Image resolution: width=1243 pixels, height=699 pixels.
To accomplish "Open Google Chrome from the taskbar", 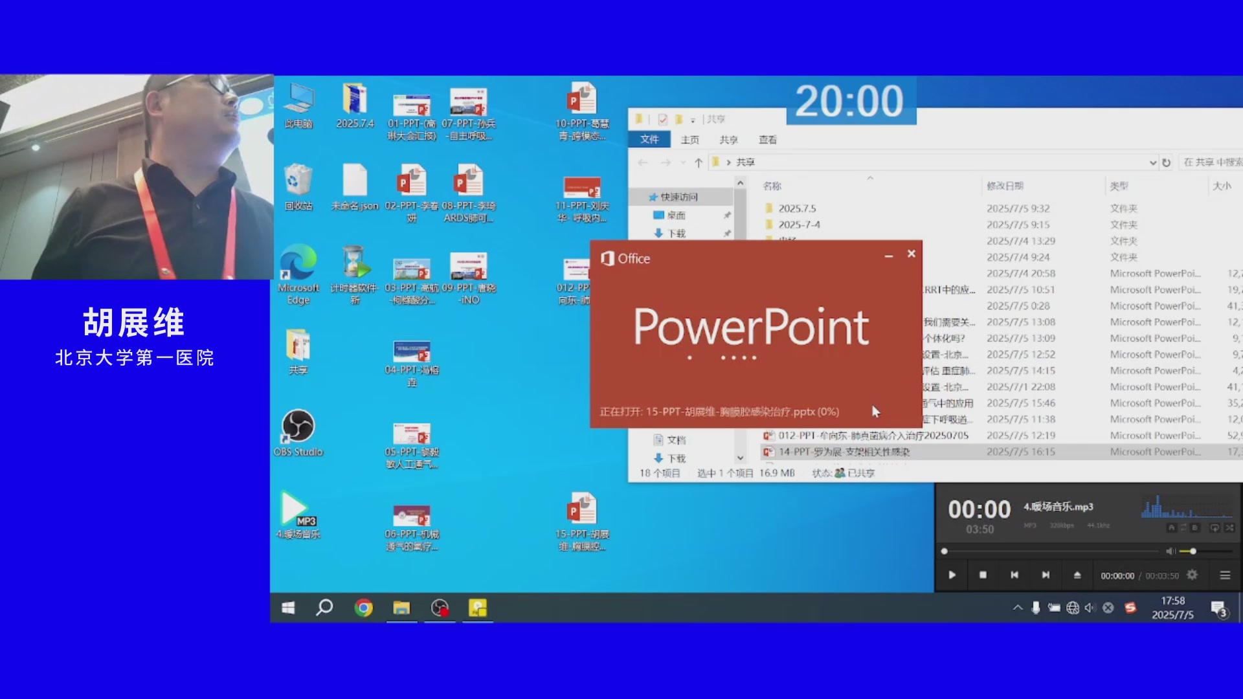I will tap(363, 608).
